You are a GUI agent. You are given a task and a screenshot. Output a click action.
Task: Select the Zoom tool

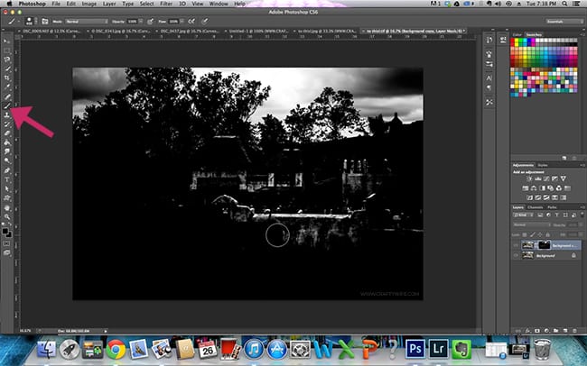click(x=6, y=217)
